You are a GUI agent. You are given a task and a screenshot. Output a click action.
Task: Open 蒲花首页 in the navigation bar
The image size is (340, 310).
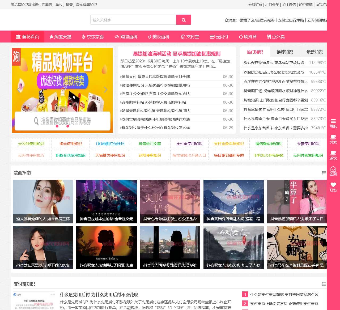coord(27,37)
